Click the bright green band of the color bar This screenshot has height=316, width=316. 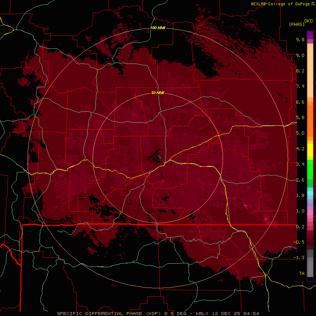click(x=310, y=170)
